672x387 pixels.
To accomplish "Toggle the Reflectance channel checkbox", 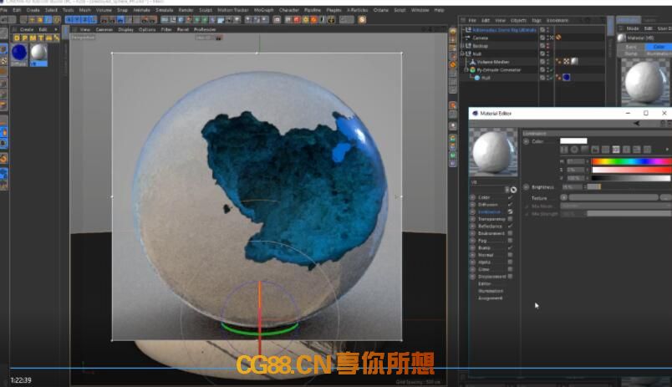I will point(510,227).
